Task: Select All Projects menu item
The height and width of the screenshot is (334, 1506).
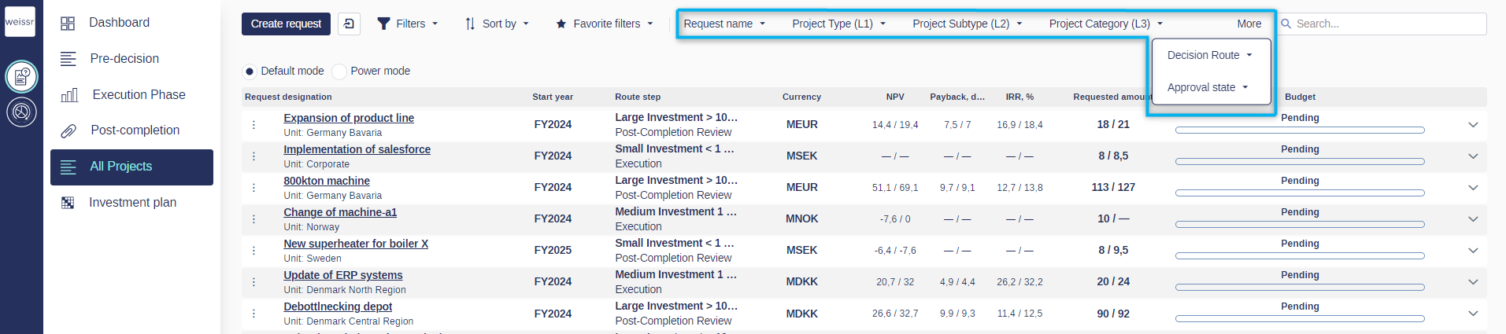Action: [x=131, y=167]
